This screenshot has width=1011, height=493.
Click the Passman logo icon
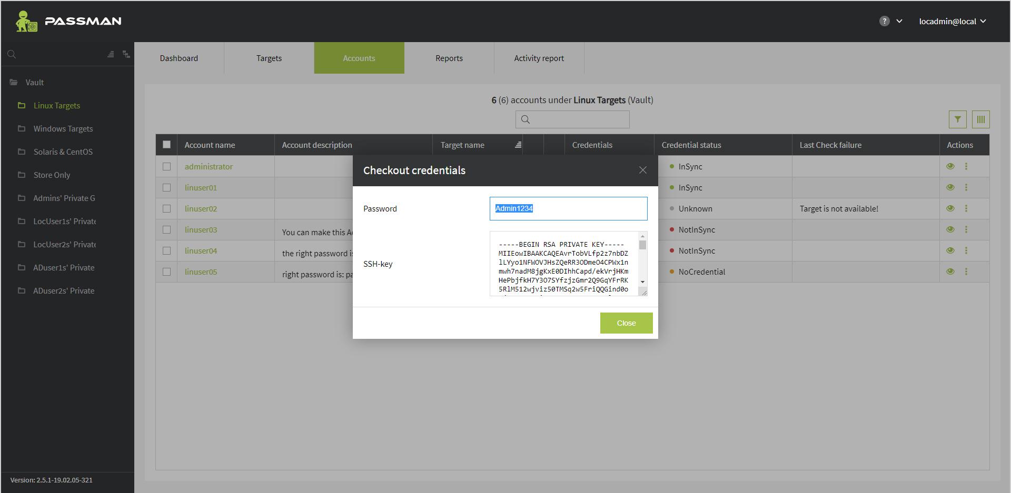26,21
